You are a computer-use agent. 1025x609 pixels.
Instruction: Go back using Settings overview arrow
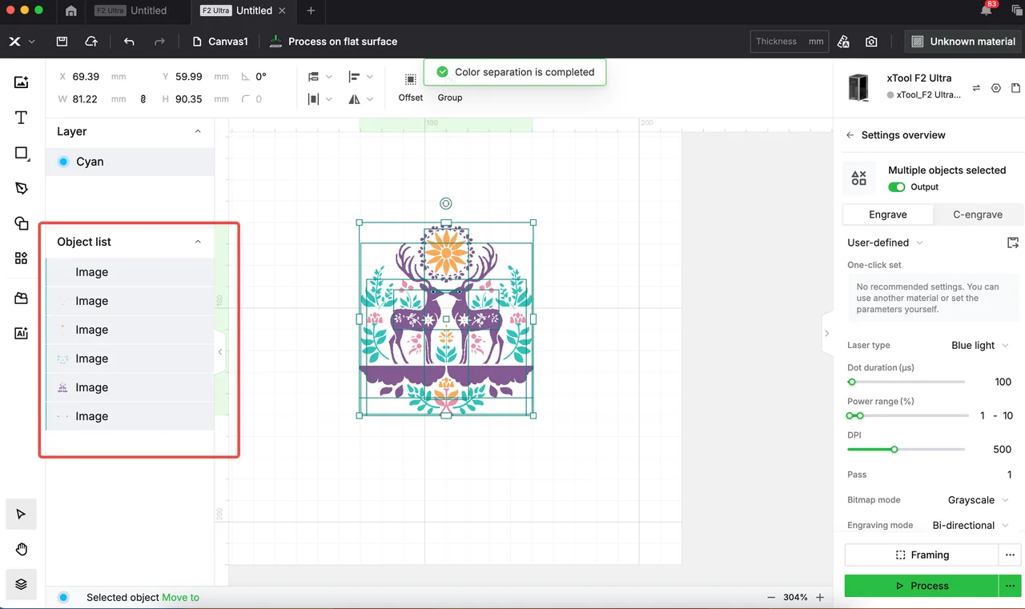click(850, 135)
